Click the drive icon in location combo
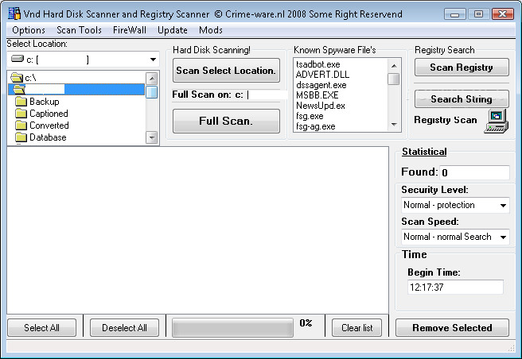The height and width of the screenshot is (359, 522). click(x=18, y=59)
